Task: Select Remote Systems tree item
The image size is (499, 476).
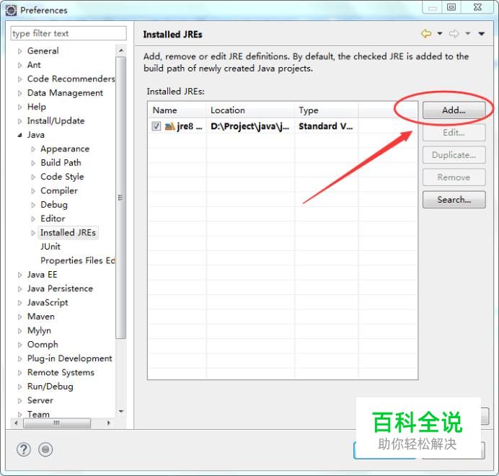Action: 61,373
